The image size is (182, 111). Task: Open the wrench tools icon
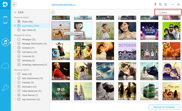pos(5,88)
